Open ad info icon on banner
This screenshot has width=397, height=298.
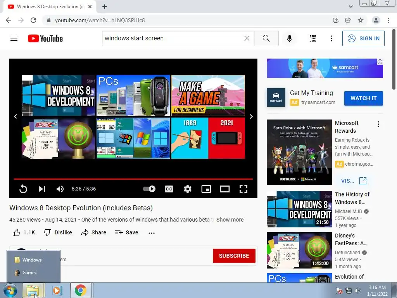click(x=380, y=62)
